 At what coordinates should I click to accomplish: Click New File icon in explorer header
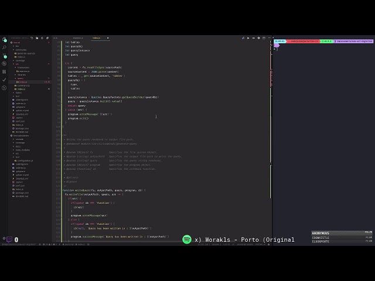click(x=32, y=38)
